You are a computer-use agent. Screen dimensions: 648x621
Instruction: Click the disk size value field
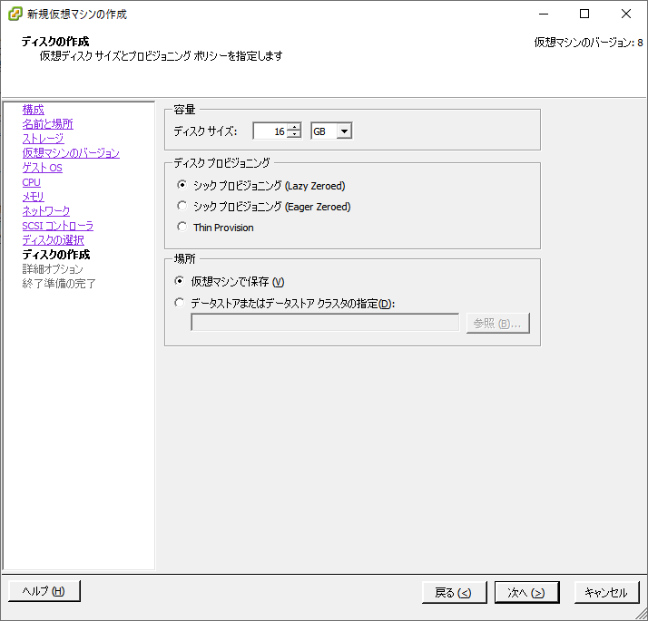(270, 131)
